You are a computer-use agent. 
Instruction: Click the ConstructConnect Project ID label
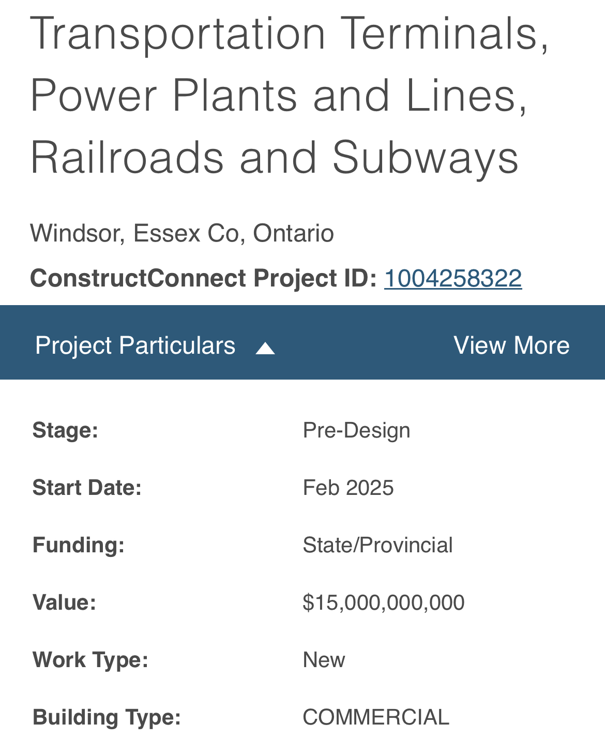203,278
